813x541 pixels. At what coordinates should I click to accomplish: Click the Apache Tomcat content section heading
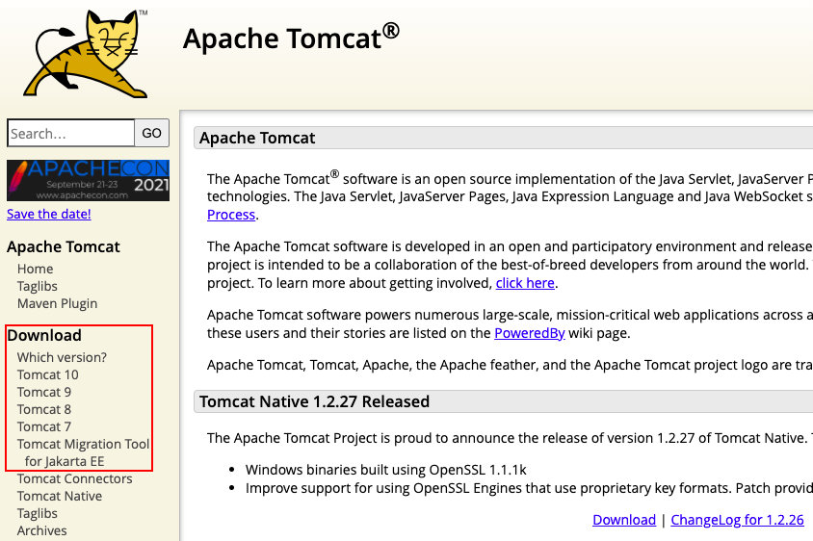[257, 138]
